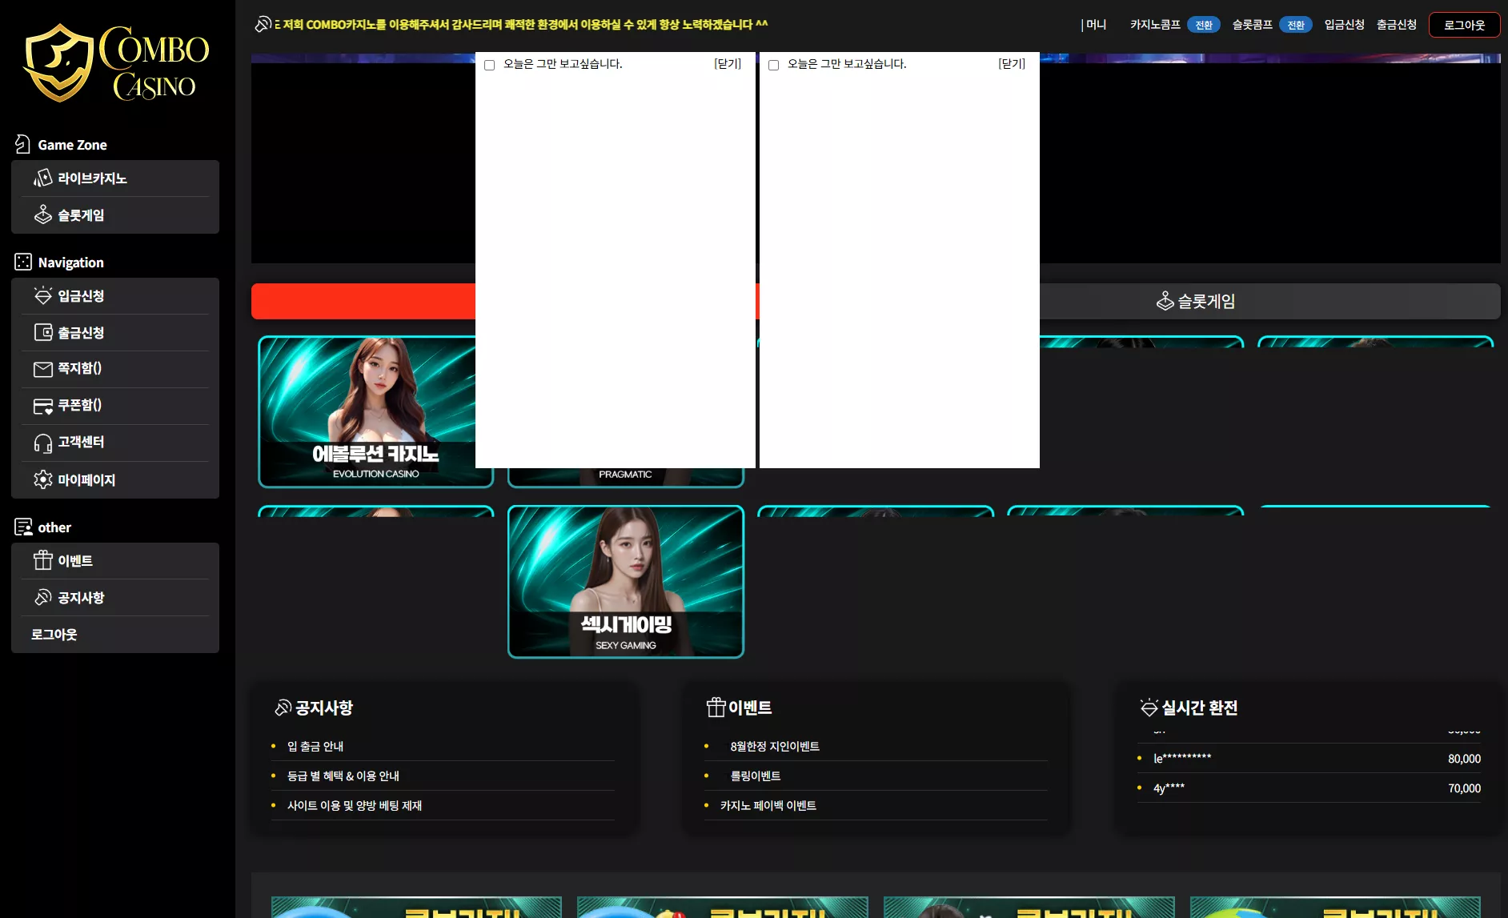Open 라이브카지노 cards icon in sidebar
Screen dimensions: 1508x918
[x=43, y=178]
